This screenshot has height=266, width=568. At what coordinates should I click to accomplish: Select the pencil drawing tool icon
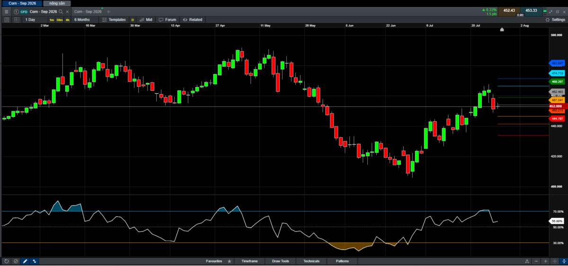pyautogui.click(x=25, y=261)
